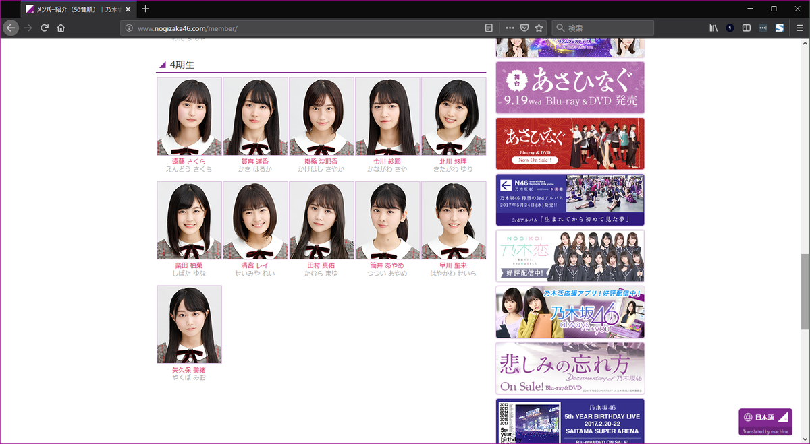Click the 筒井 あやめ name link
810x444 pixels.
387,265
